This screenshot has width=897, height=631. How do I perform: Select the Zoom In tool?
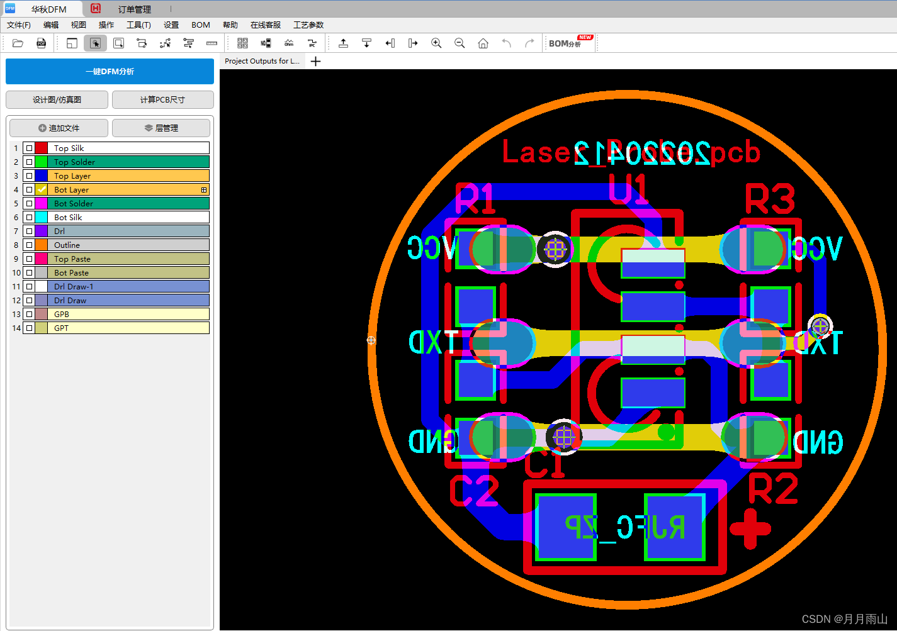436,43
